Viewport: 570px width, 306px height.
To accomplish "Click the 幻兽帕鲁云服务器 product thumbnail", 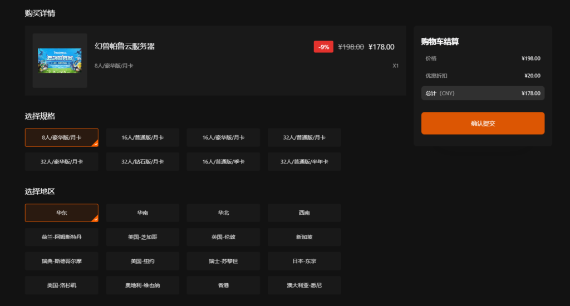I will [x=60, y=60].
